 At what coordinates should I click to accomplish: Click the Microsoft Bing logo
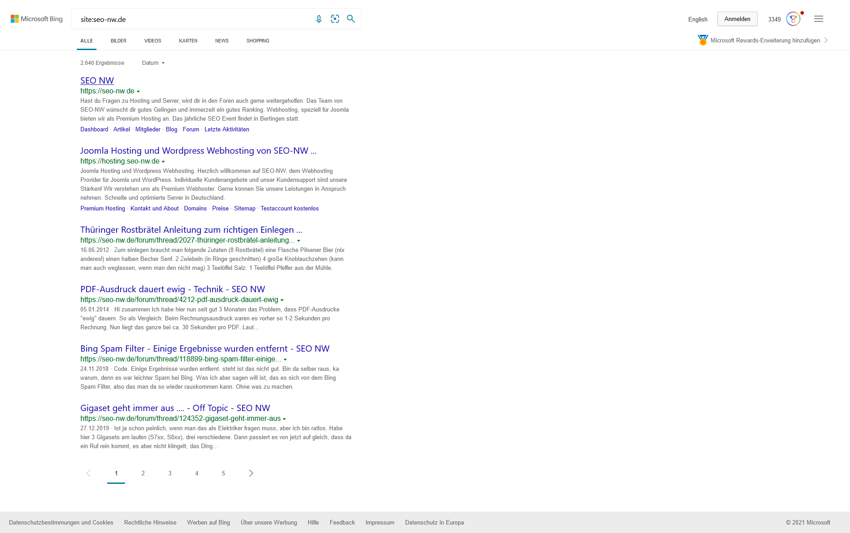coord(37,19)
